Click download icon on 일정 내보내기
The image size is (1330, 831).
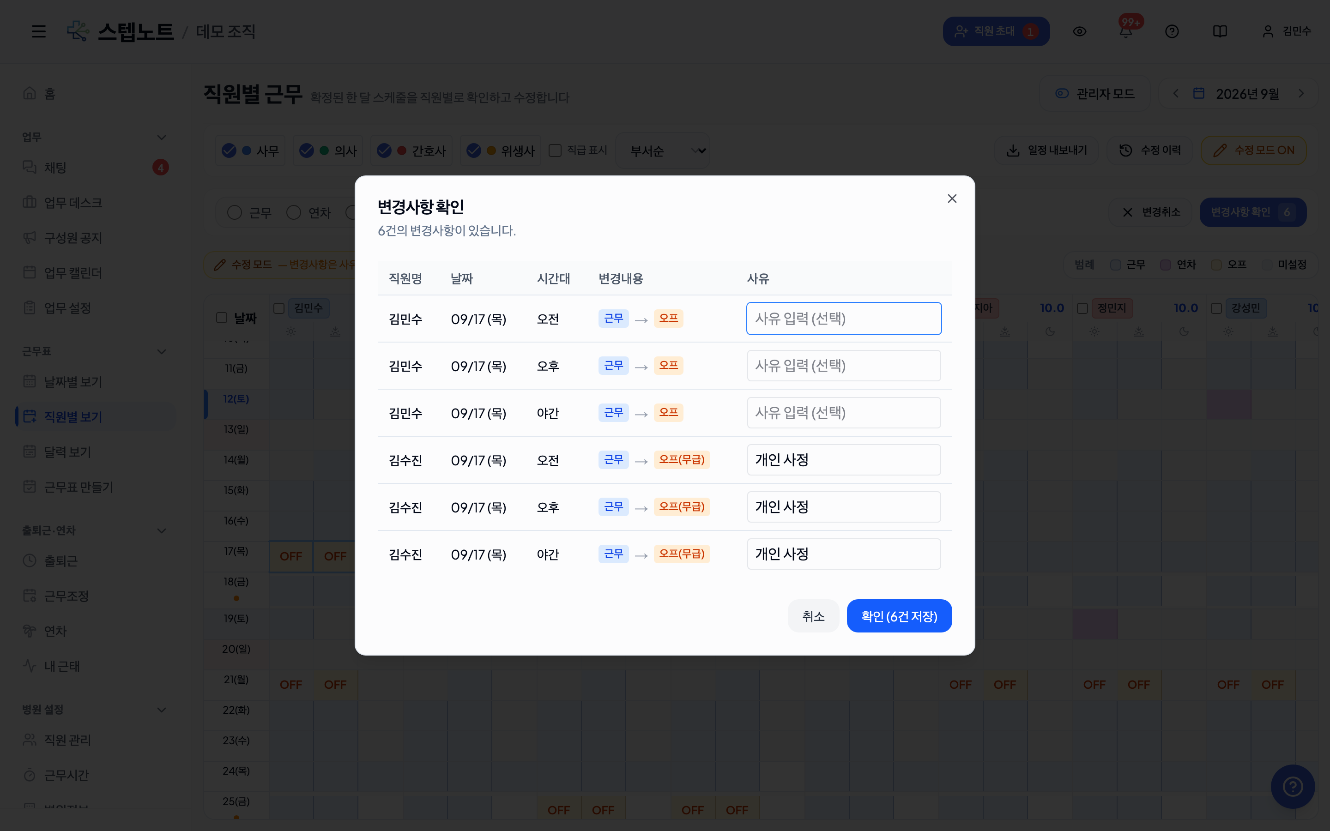[x=1013, y=150]
